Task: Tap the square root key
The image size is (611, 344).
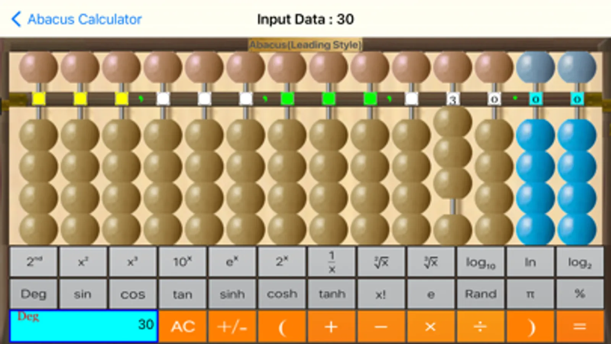Action: [381, 262]
